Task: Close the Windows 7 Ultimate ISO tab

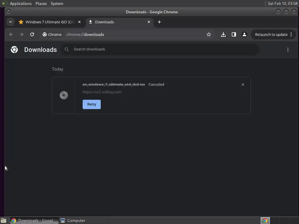Action: point(79,22)
